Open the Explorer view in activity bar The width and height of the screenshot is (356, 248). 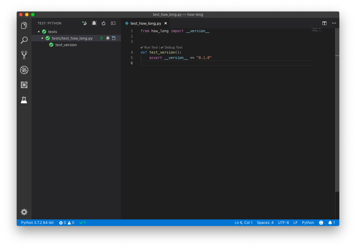click(24, 26)
